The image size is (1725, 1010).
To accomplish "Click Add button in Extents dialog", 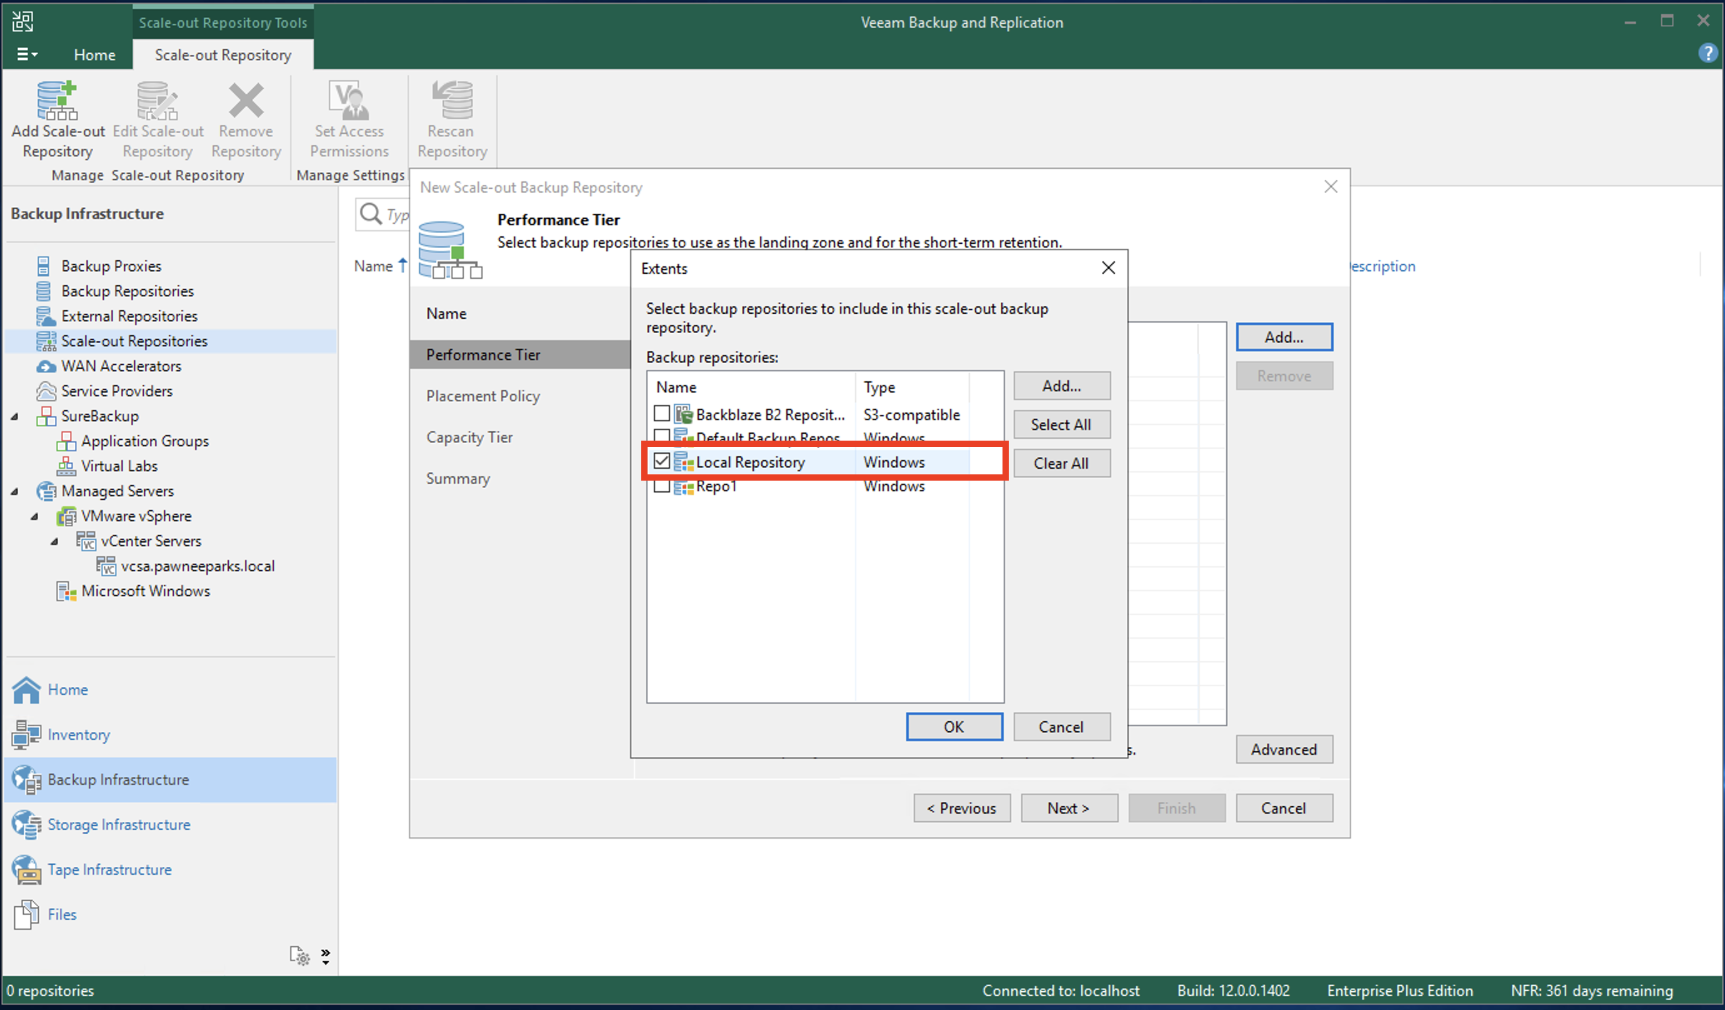I will (1061, 386).
